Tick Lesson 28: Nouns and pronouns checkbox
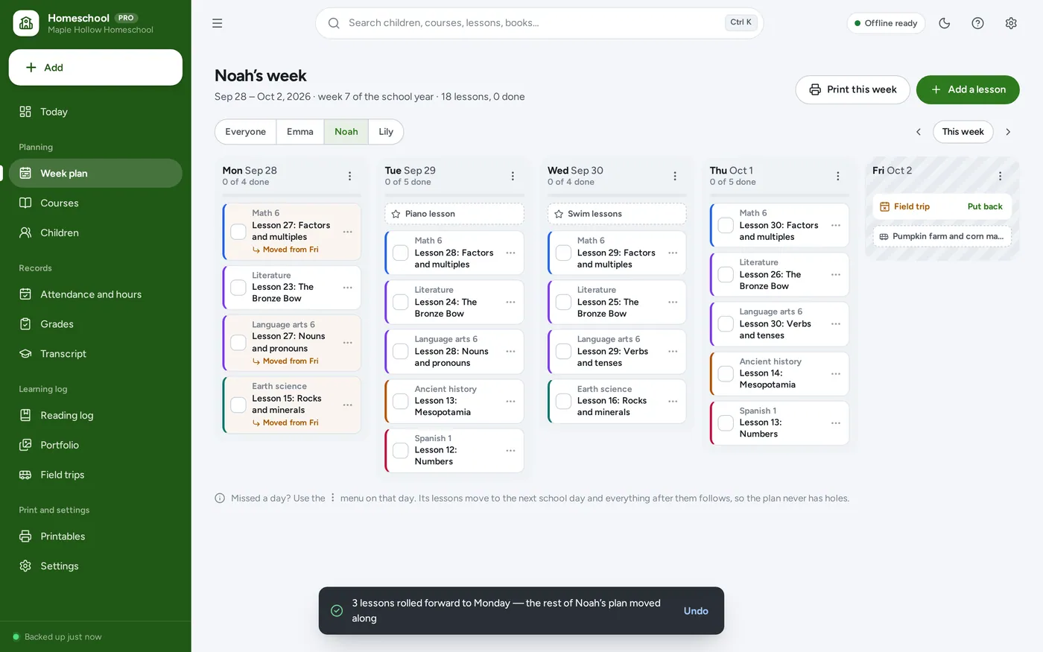This screenshot has height=652, width=1043. (x=401, y=351)
